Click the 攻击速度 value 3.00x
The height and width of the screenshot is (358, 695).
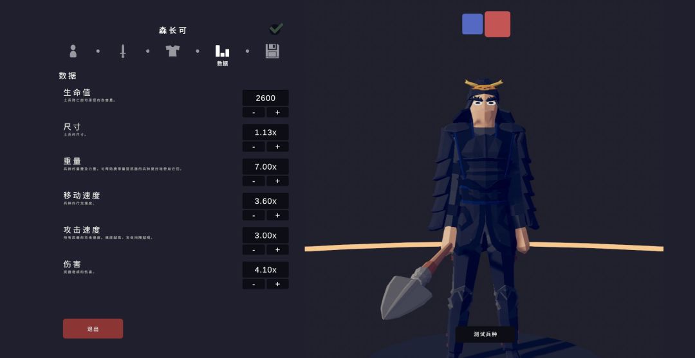point(266,235)
